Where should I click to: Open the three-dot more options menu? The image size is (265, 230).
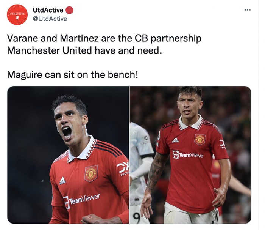pyautogui.click(x=248, y=10)
